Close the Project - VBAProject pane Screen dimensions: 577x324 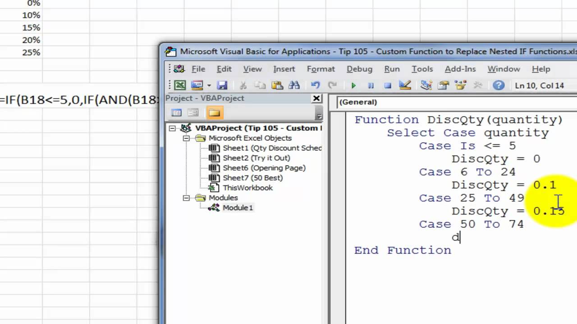(317, 99)
